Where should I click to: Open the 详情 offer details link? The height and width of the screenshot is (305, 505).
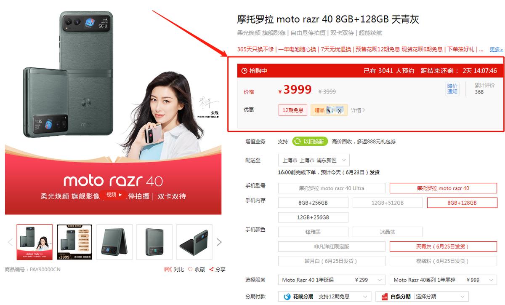coord(358,110)
